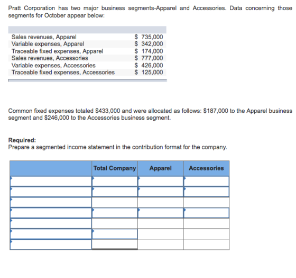Select third row Total Company cell
The image size is (296, 278).
point(115,202)
